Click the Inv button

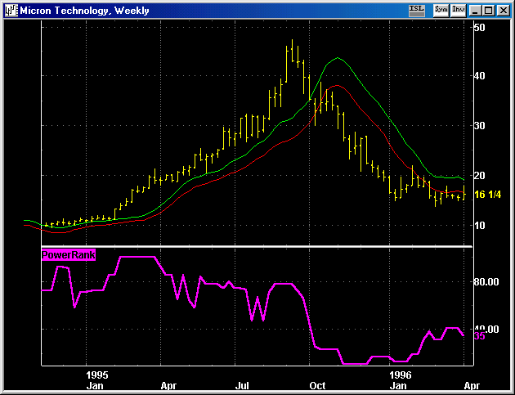coord(458,11)
